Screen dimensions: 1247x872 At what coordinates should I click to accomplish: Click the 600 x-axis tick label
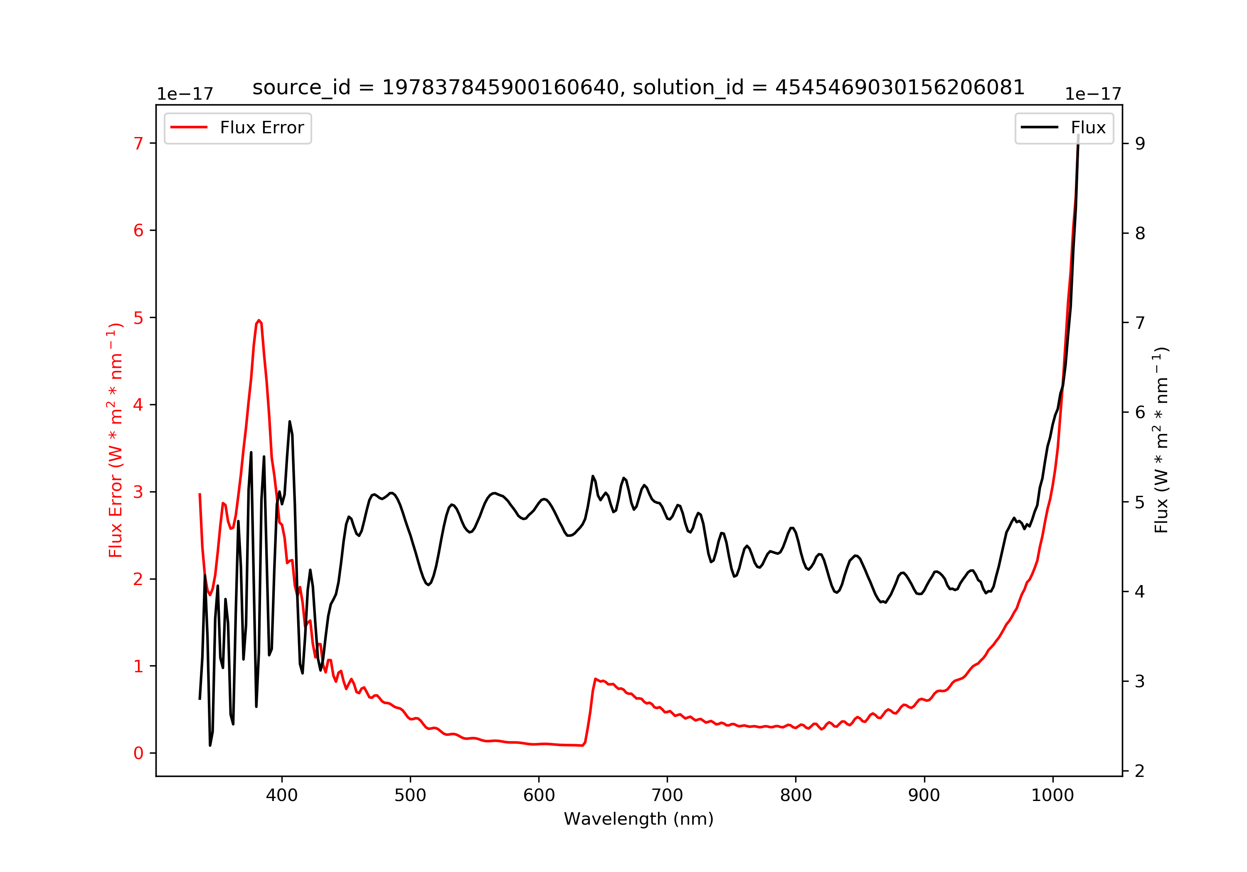pos(539,796)
